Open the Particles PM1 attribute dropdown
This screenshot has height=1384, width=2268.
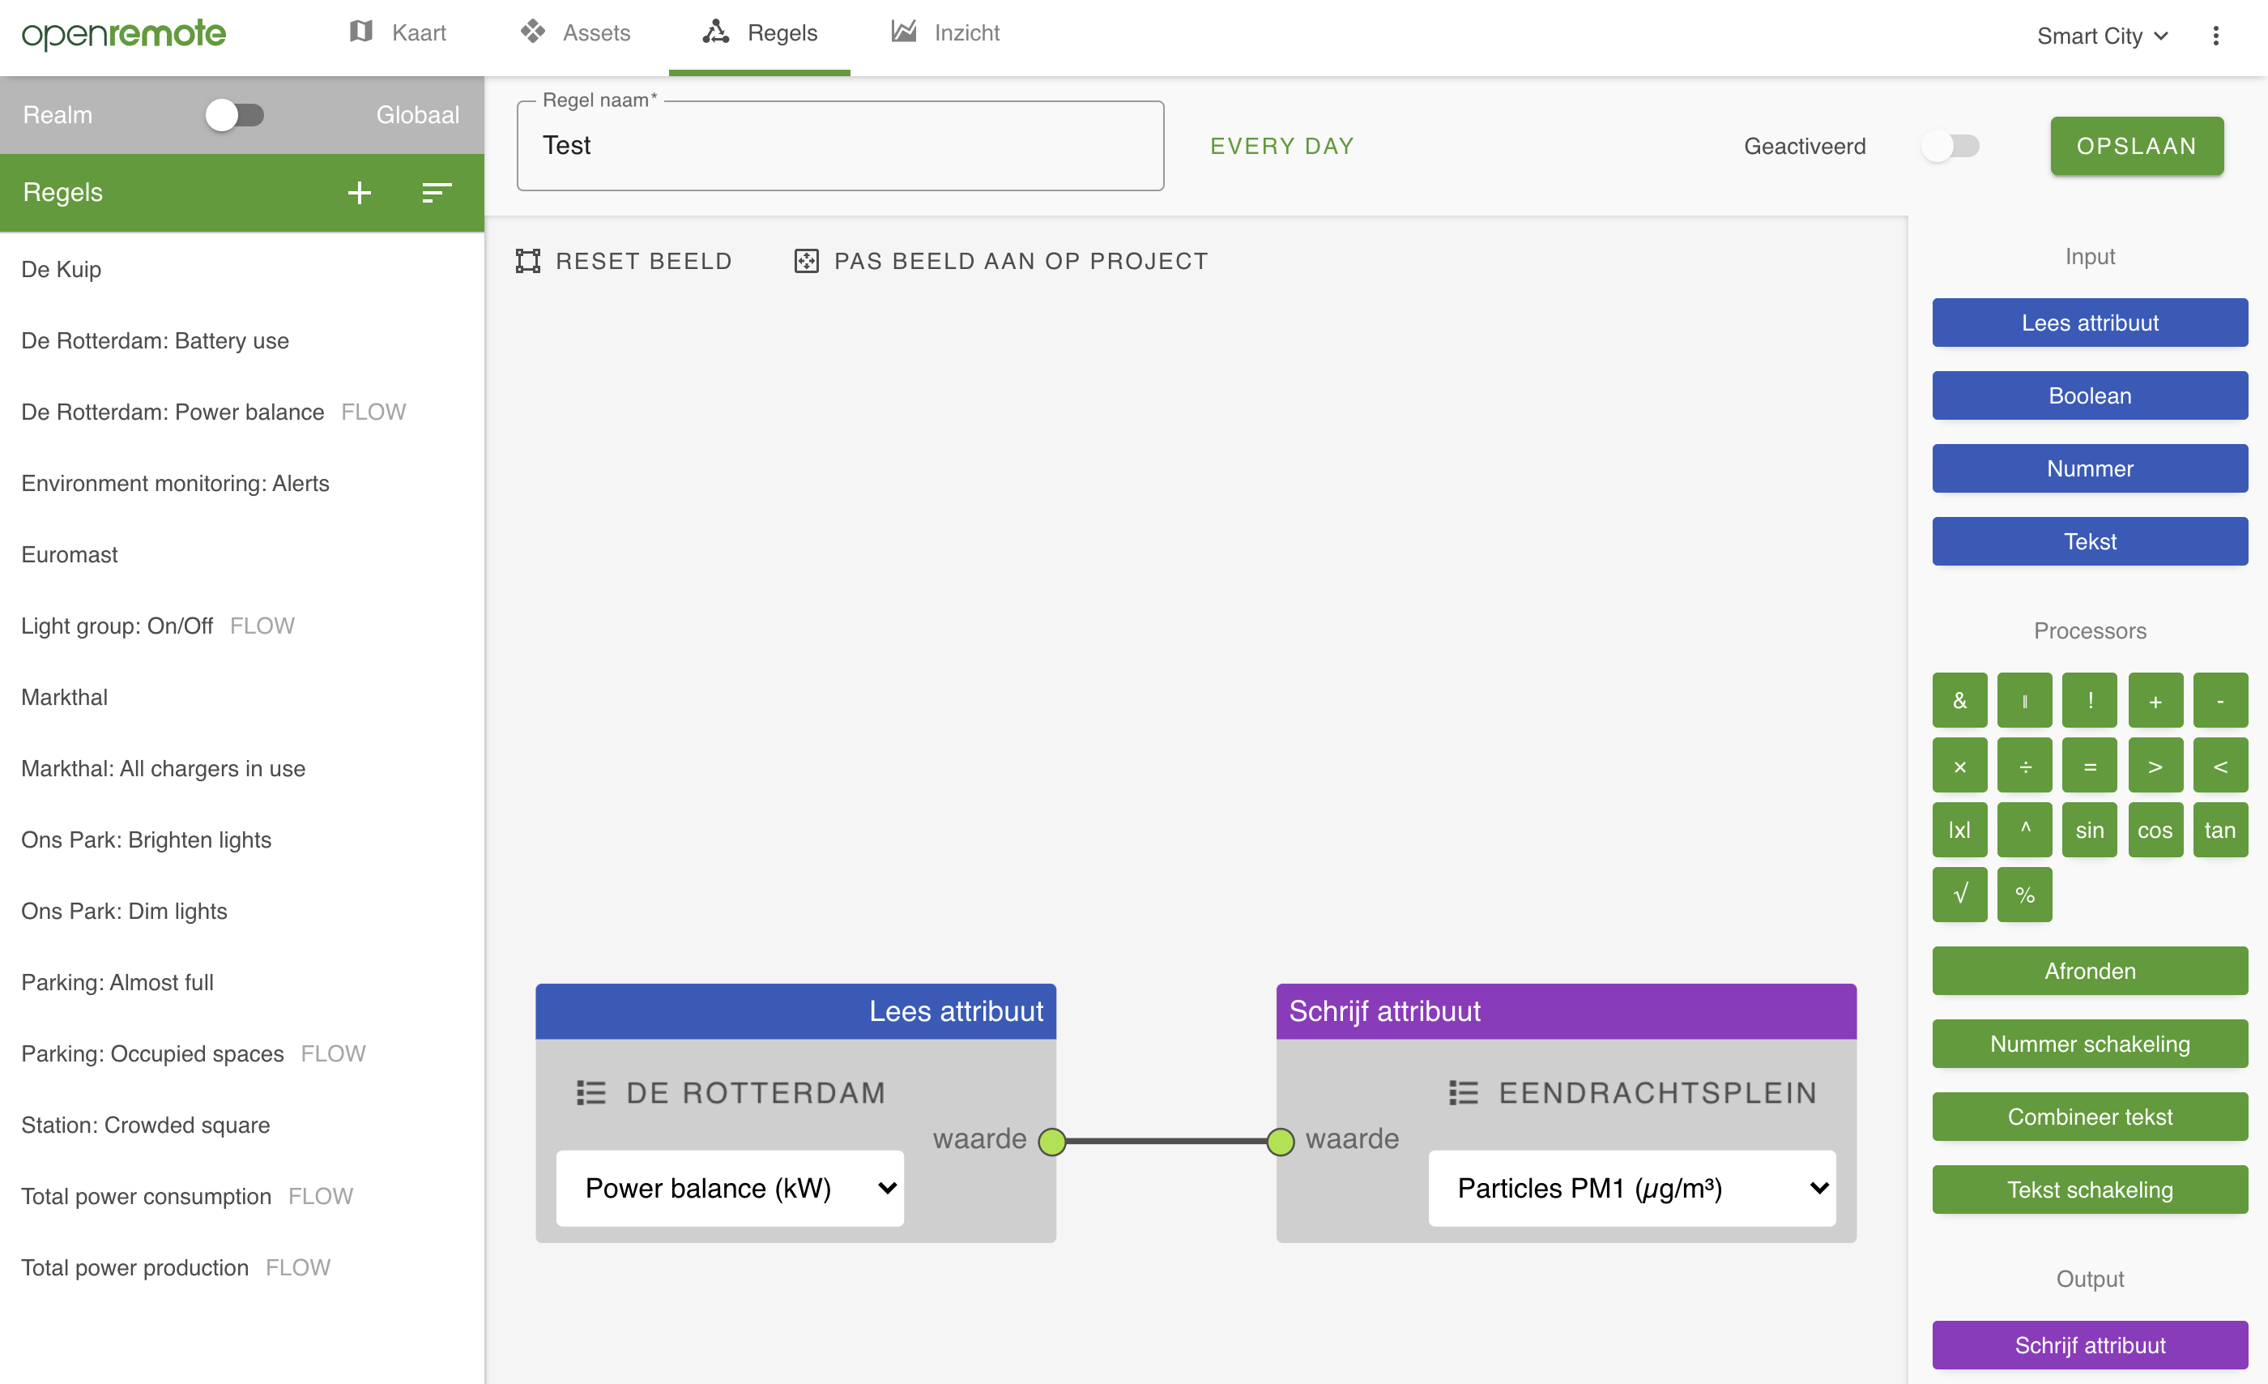[1631, 1188]
